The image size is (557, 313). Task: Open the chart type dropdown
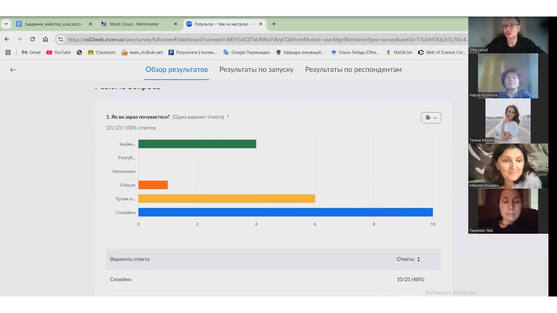pos(431,118)
